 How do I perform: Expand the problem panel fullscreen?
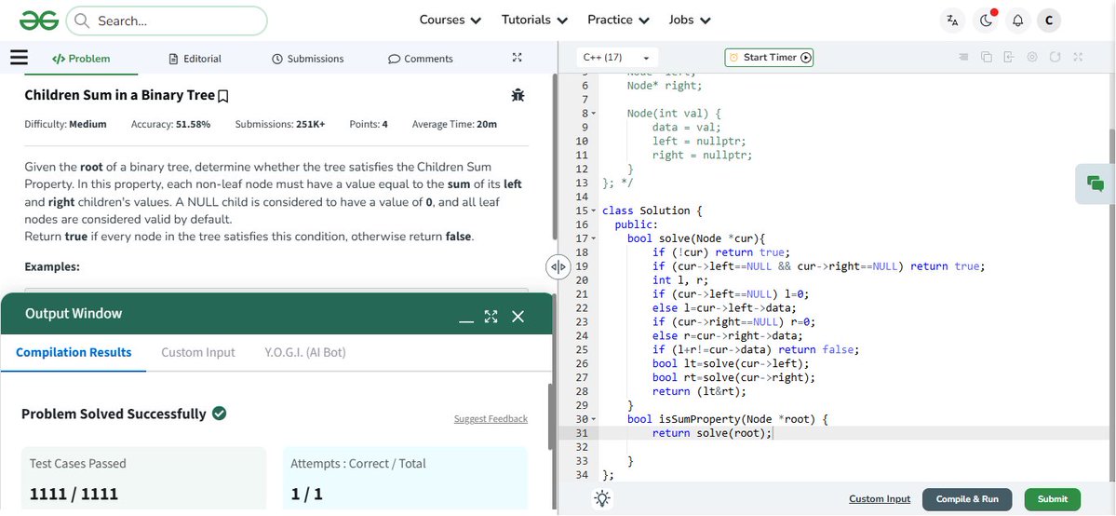tap(518, 58)
